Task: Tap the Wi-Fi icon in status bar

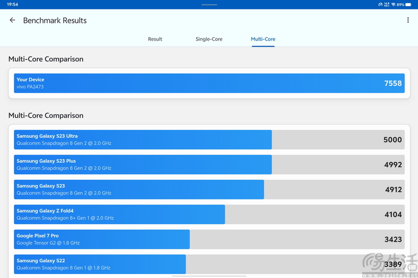Action: 393,4
